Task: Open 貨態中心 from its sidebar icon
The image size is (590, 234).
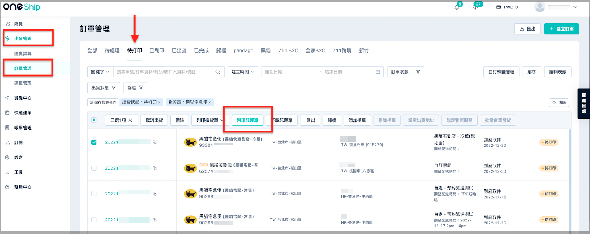Action: point(7,98)
